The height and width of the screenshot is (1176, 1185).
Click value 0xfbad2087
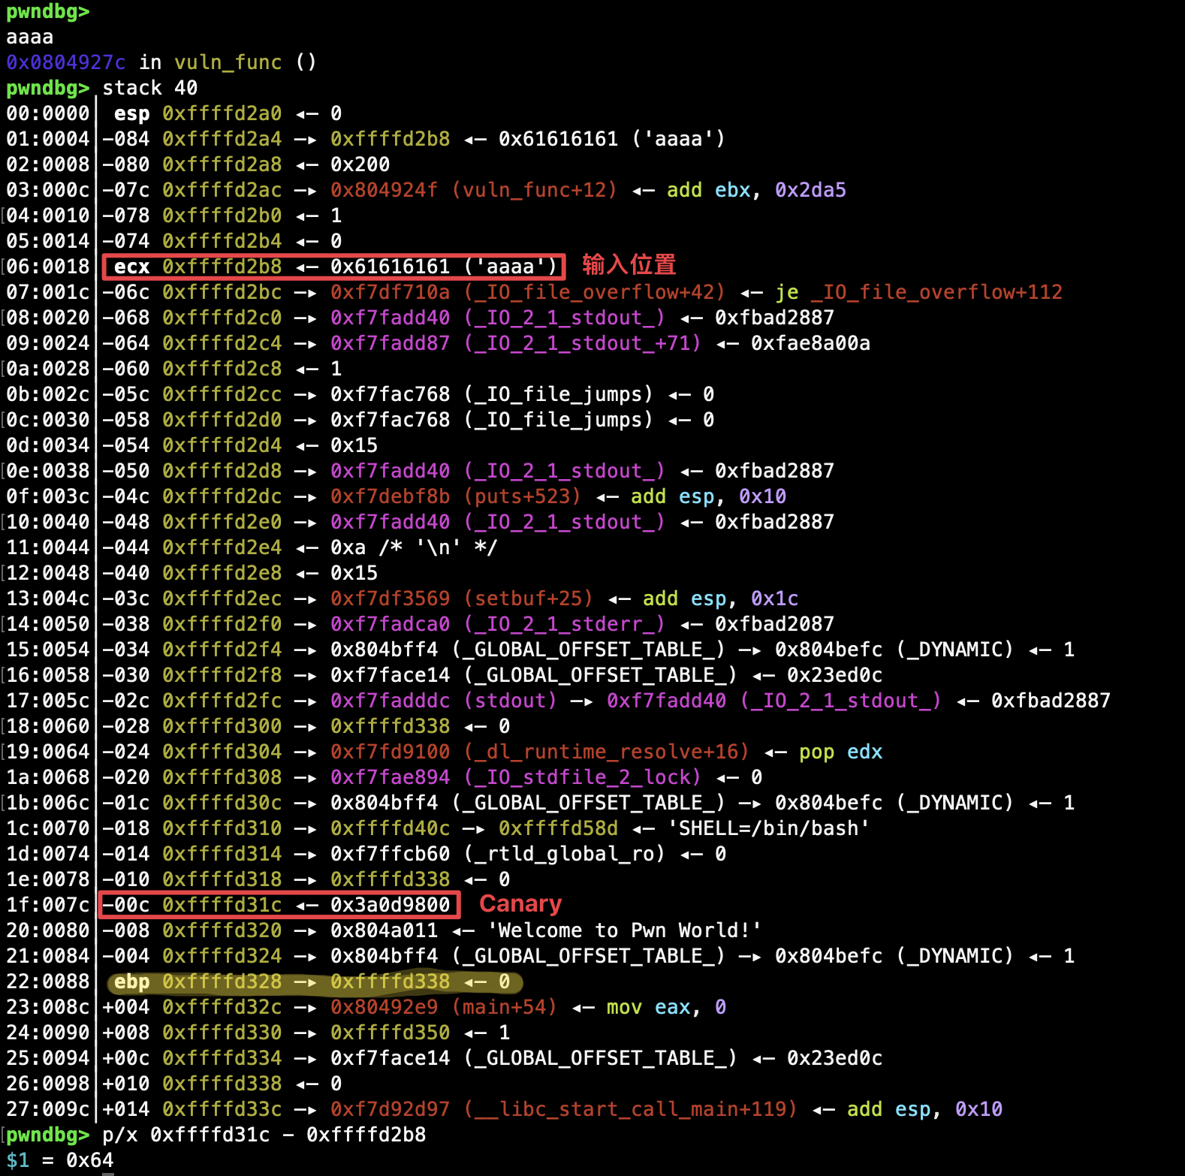click(775, 624)
